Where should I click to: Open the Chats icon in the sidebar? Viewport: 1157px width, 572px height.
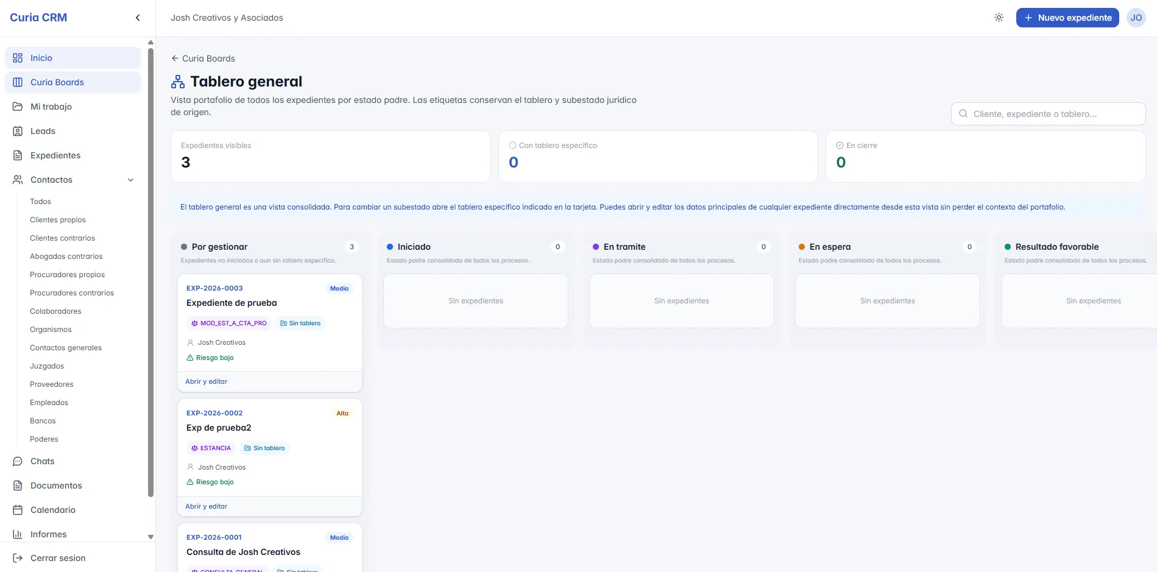pos(18,461)
